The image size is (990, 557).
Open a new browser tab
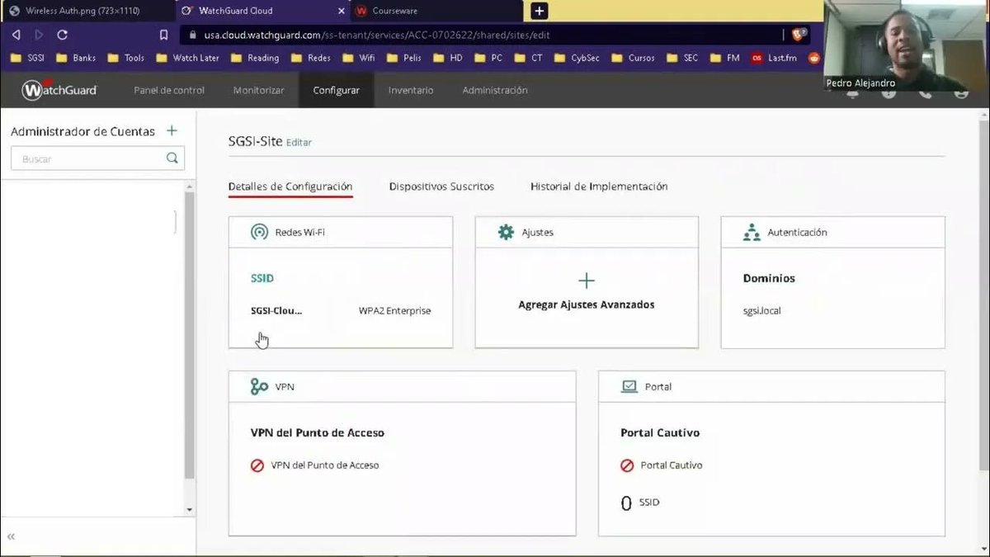point(539,11)
